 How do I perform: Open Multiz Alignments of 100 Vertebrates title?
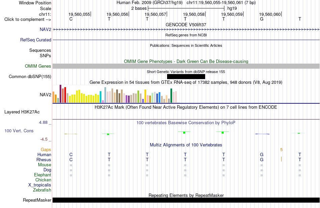(186, 145)
